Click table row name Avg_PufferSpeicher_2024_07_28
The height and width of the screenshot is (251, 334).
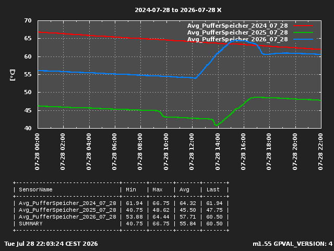67,203
